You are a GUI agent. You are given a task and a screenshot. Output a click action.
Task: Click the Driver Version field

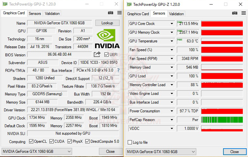click(73, 110)
